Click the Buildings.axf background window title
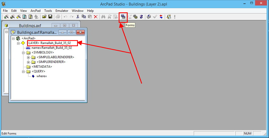The image size is (269, 138). 30,26
